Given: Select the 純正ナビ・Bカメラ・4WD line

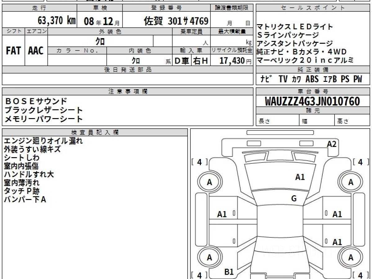Looking at the screenshot, I should 301,52.
